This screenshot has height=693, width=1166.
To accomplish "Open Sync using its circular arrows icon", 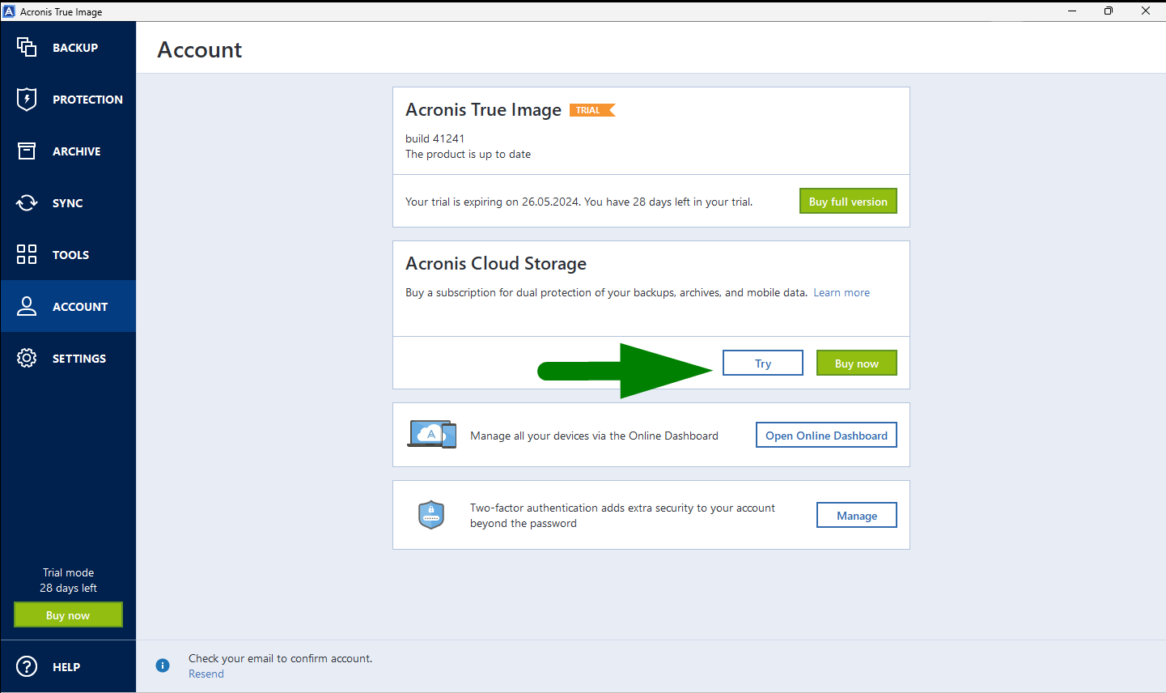I will point(27,202).
